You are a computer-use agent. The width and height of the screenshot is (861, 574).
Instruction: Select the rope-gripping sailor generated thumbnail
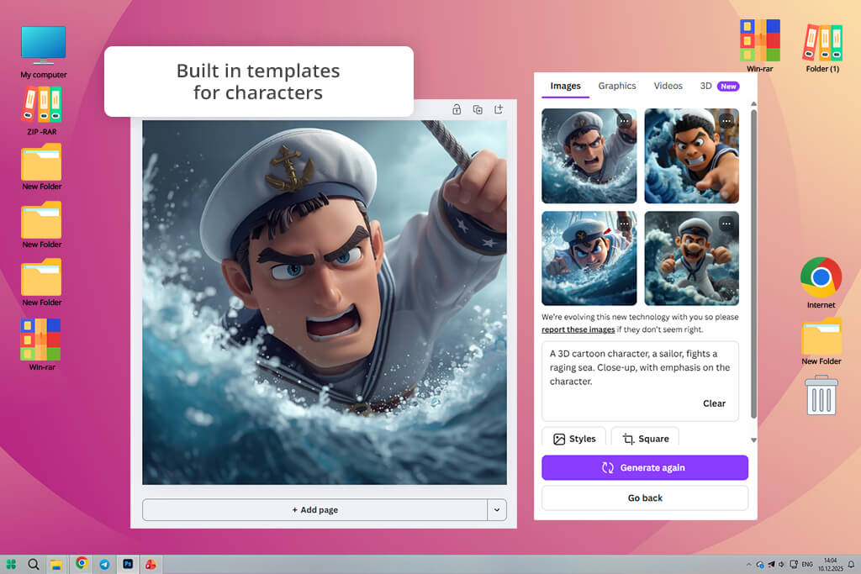589,155
